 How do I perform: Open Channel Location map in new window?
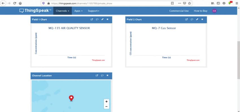(x=97, y=76)
